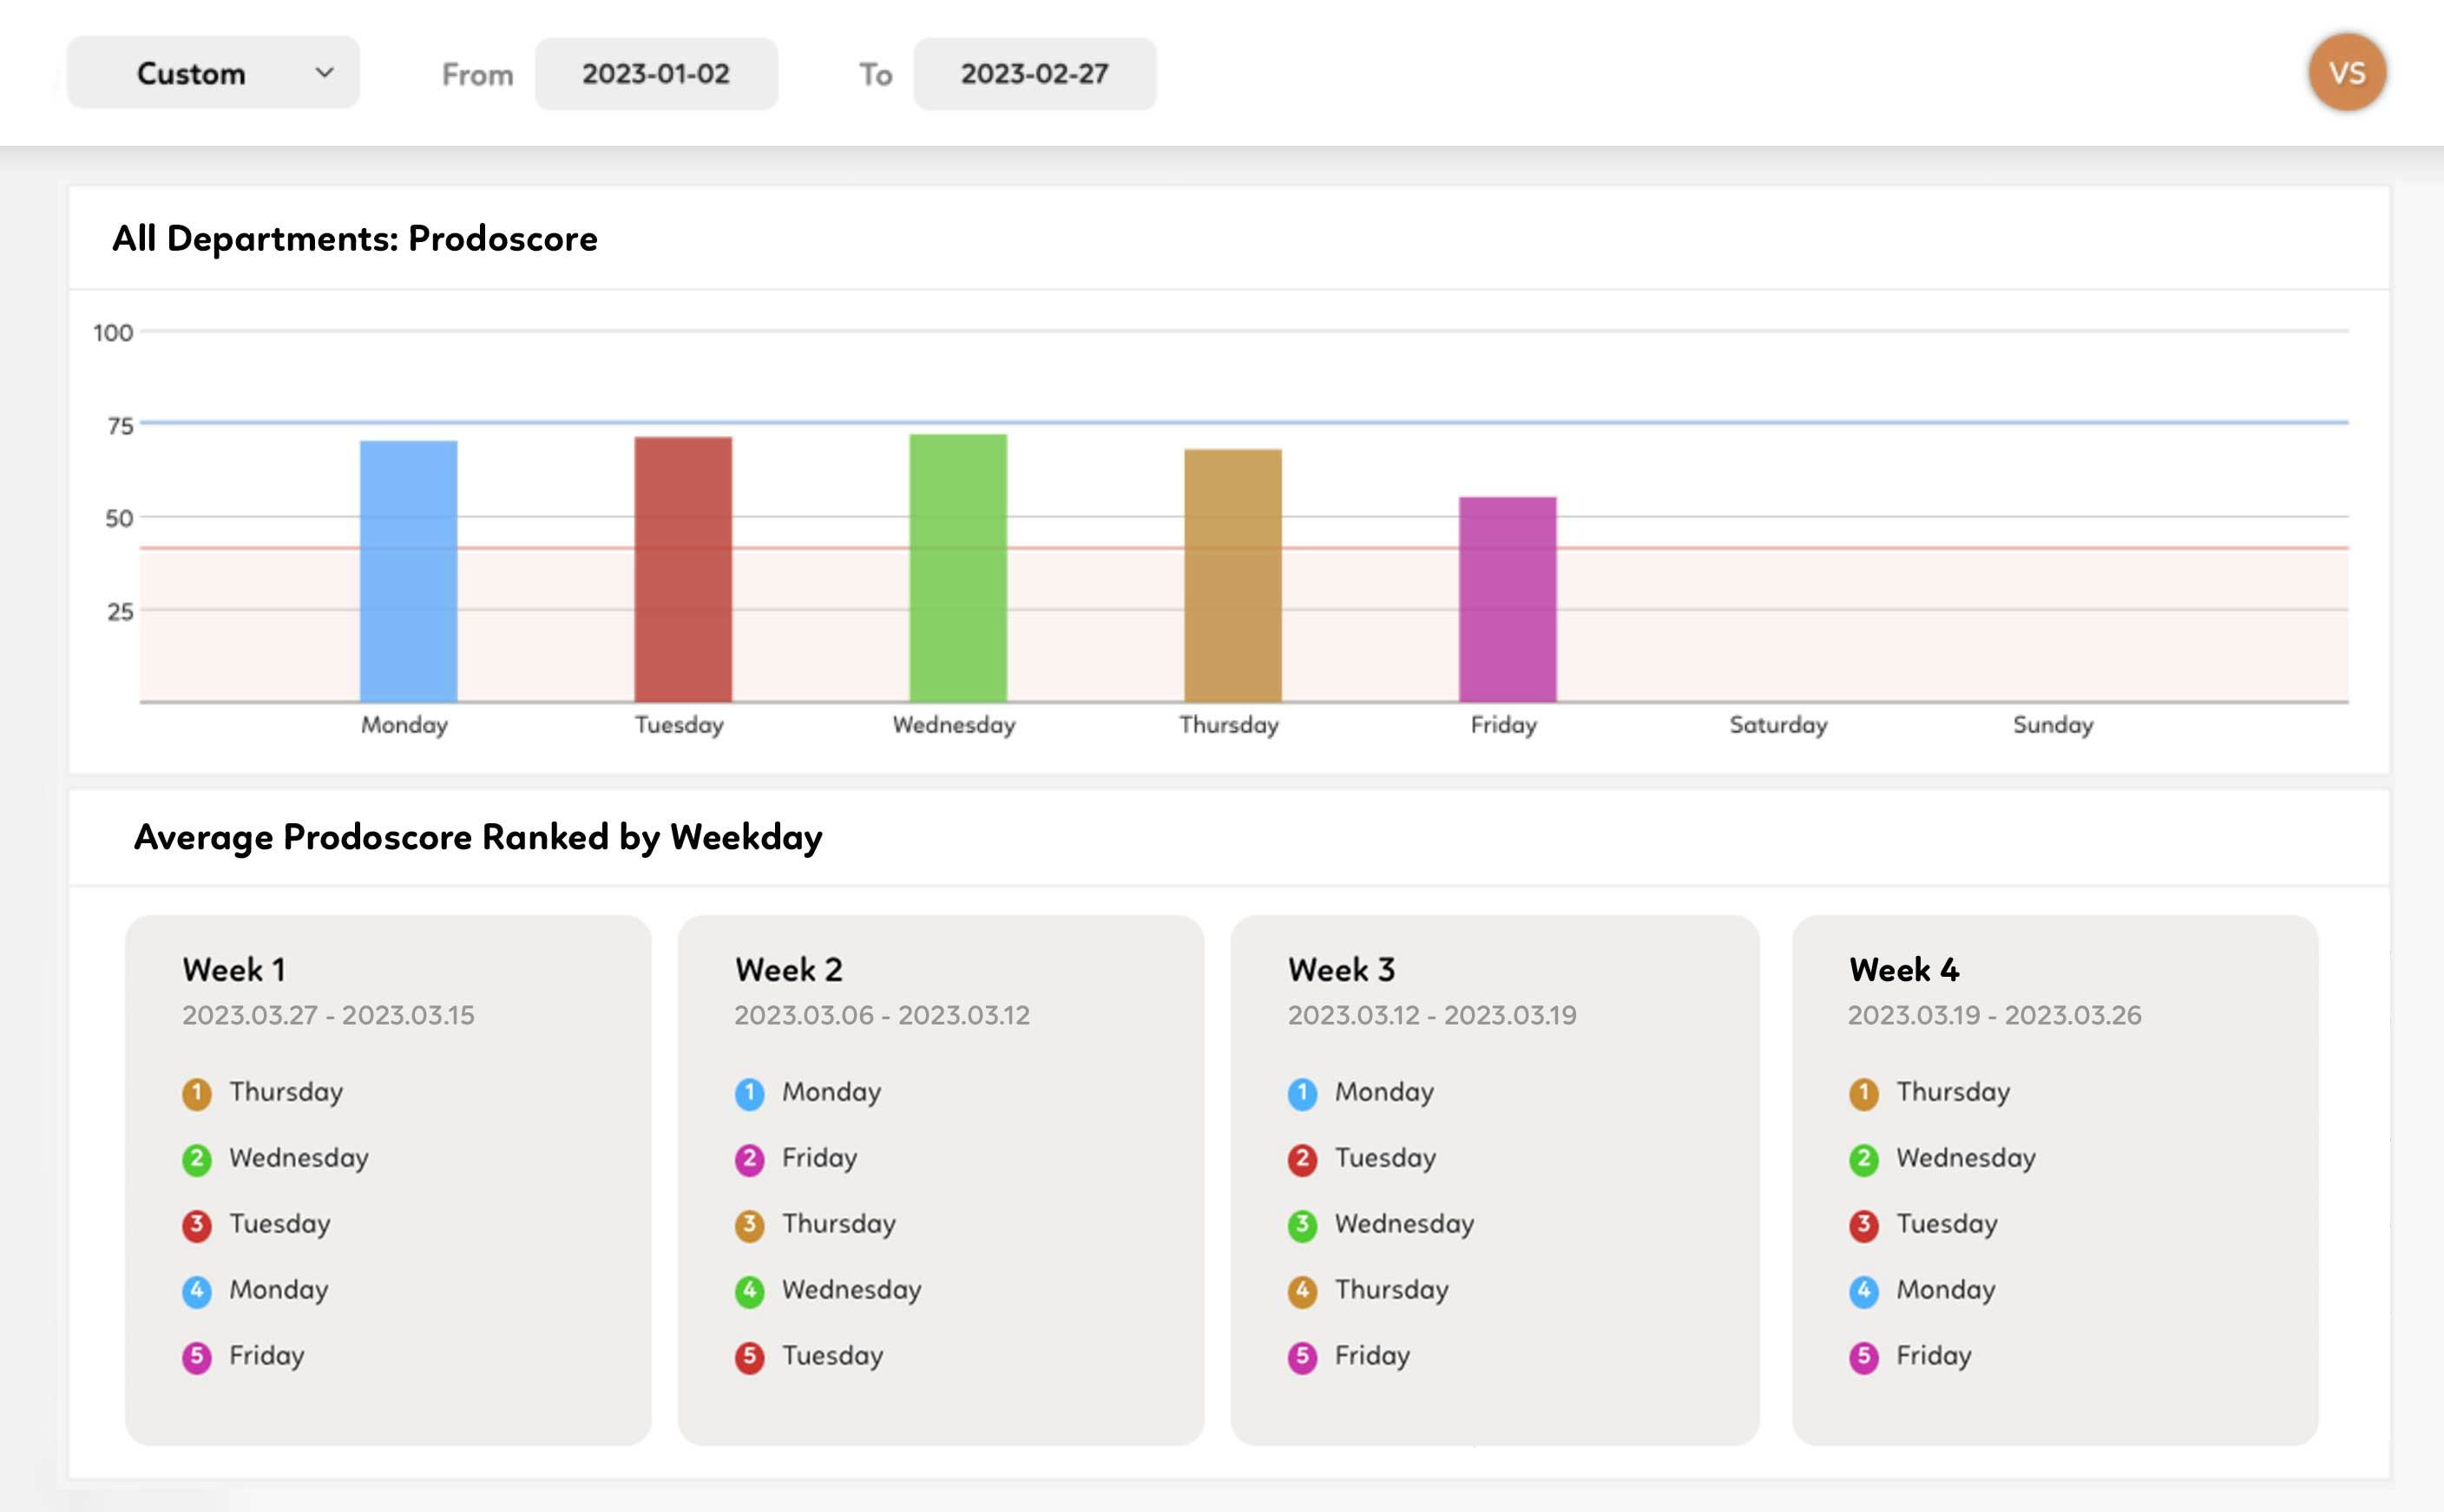Click the VS user avatar icon
Viewport: 2444px width, 1512px height.
[2346, 71]
